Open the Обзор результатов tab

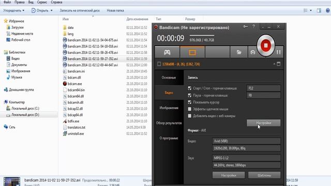tap(169, 123)
